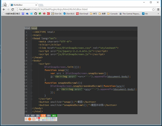
Task: Pick the pale pink swatch before red
Action: tap(37, 118)
